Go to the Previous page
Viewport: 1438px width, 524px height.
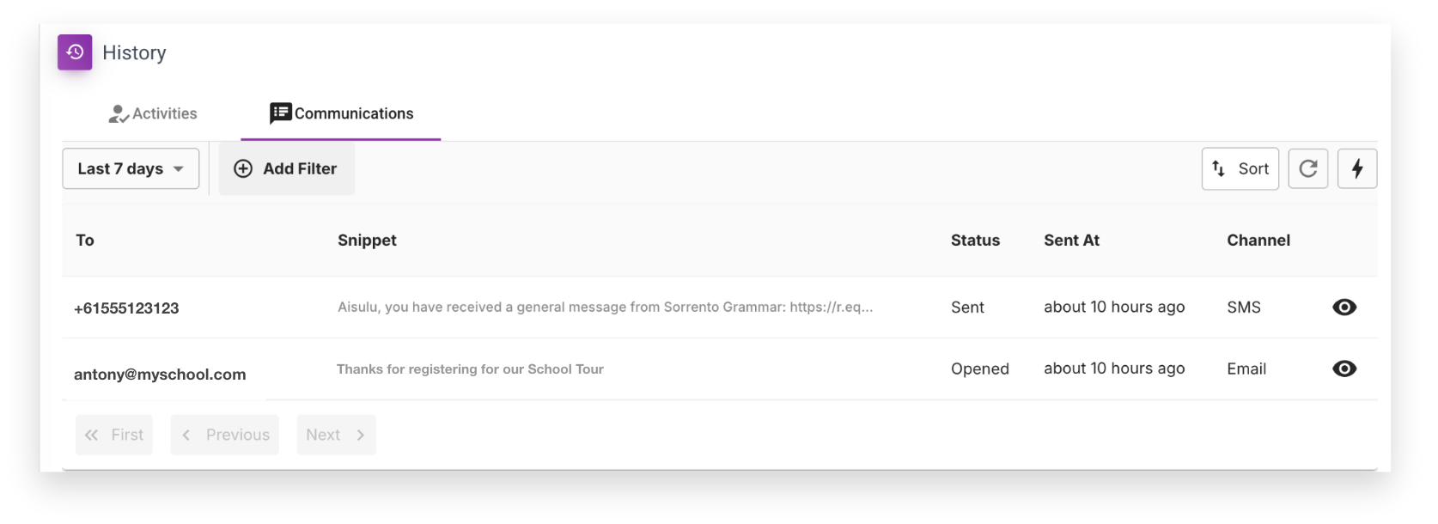[x=225, y=435]
